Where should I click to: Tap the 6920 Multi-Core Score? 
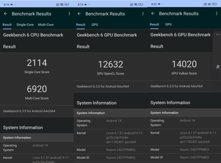tap(37, 89)
